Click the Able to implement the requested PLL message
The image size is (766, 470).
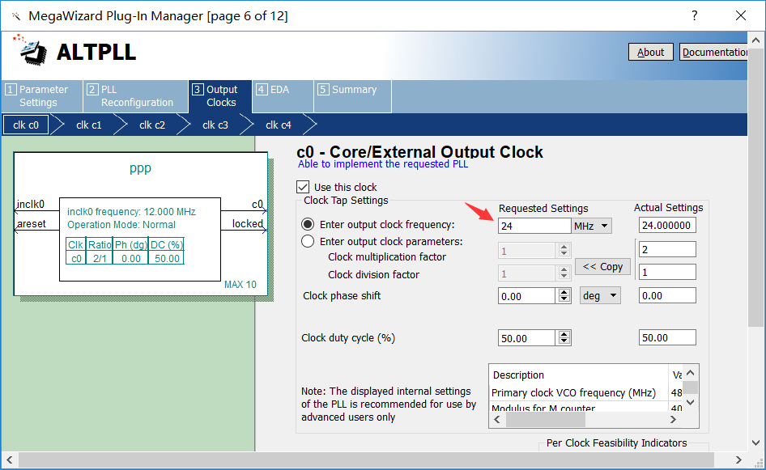coord(383,164)
